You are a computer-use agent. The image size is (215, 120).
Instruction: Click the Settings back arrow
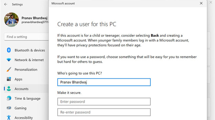tap(6, 4)
